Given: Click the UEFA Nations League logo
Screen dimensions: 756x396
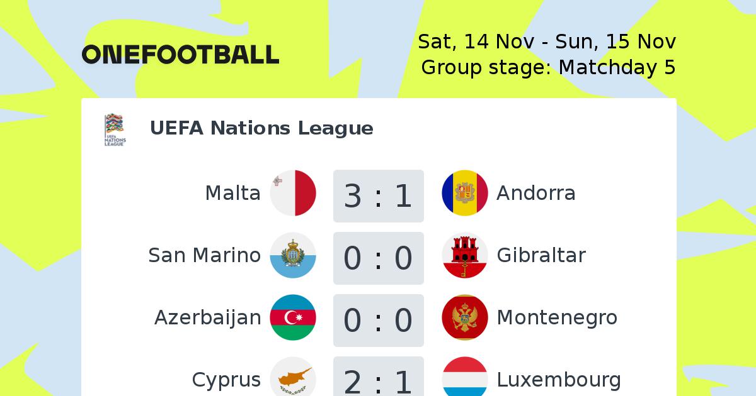Looking at the screenshot, I should (115, 129).
